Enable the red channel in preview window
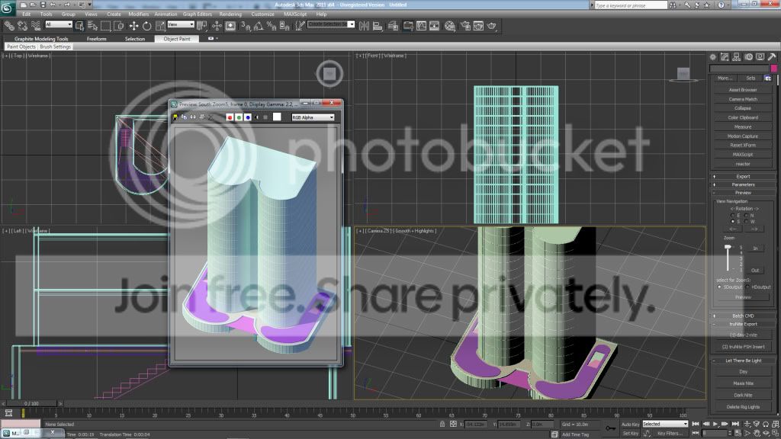Screen dimensions: 781x439 coord(230,117)
